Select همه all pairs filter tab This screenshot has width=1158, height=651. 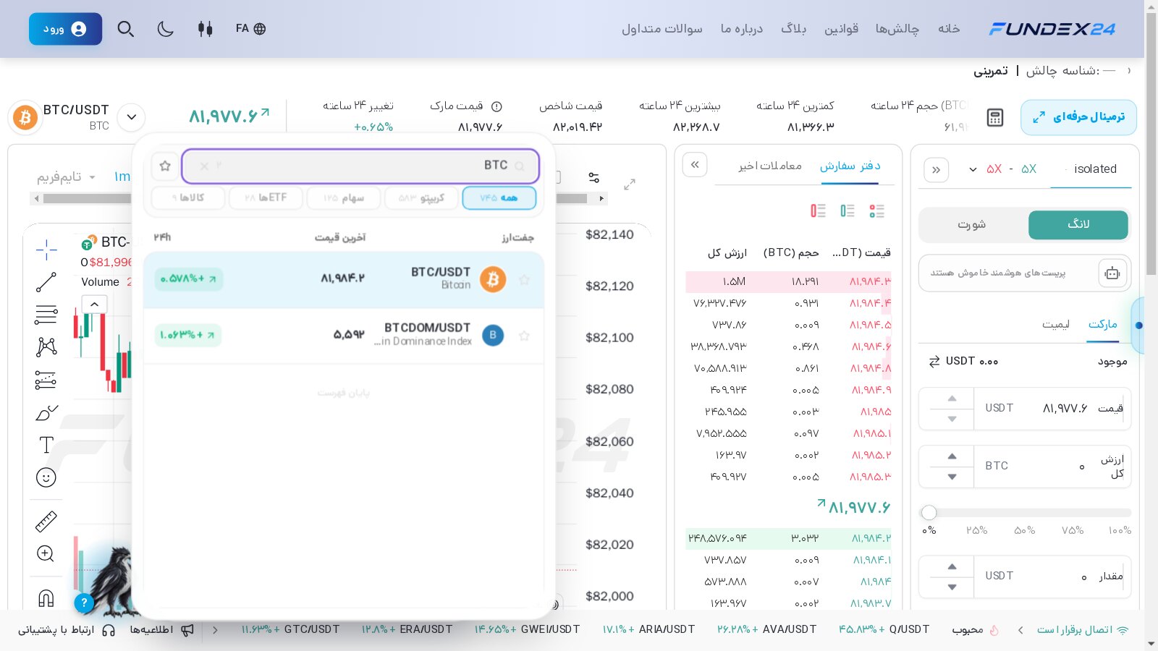point(499,197)
